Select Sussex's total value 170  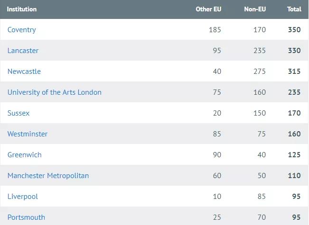[294, 113]
